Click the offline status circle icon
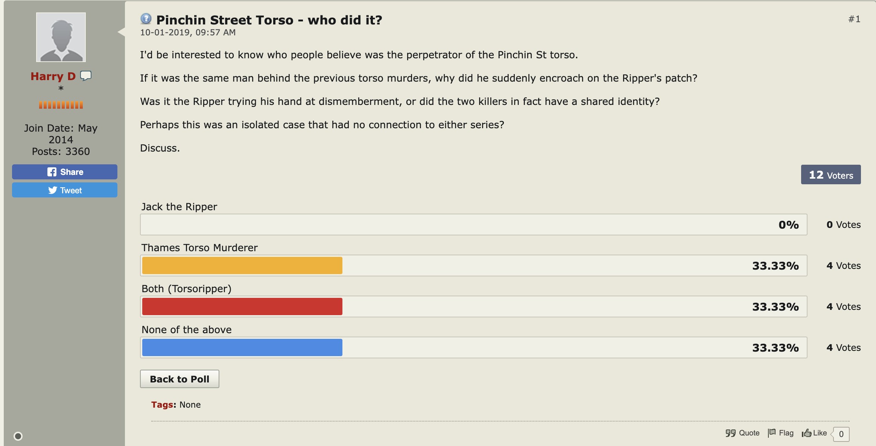The image size is (876, 446). point(18,436)
